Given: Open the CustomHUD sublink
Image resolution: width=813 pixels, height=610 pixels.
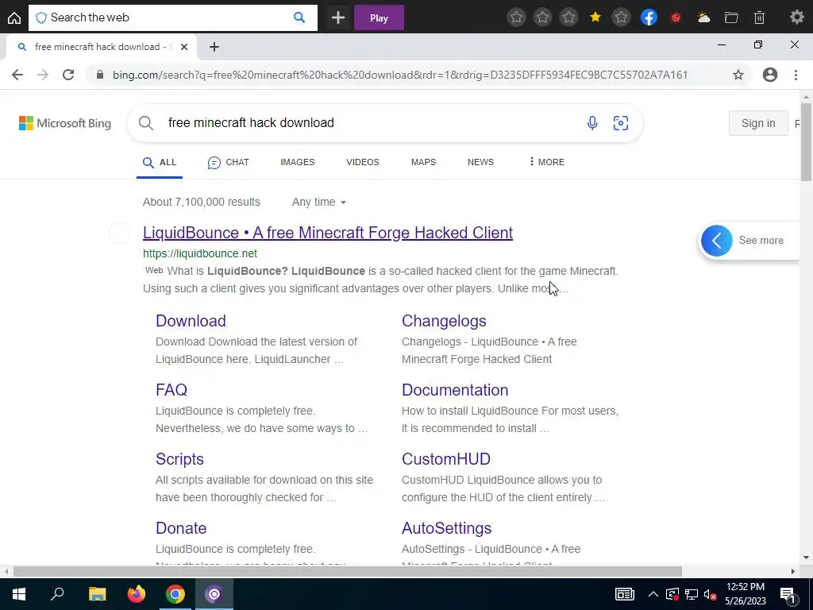Looking at the screenshot, I should tap(446, 458).
